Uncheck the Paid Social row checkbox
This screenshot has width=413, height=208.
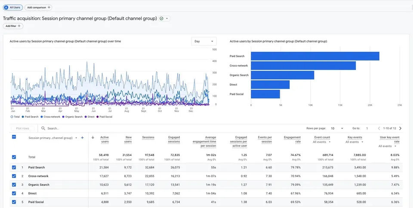point(14,202)
